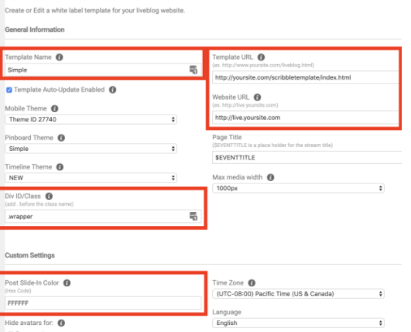
Task: Open the Mobile Theme dropdown
Action: point(91,119)
